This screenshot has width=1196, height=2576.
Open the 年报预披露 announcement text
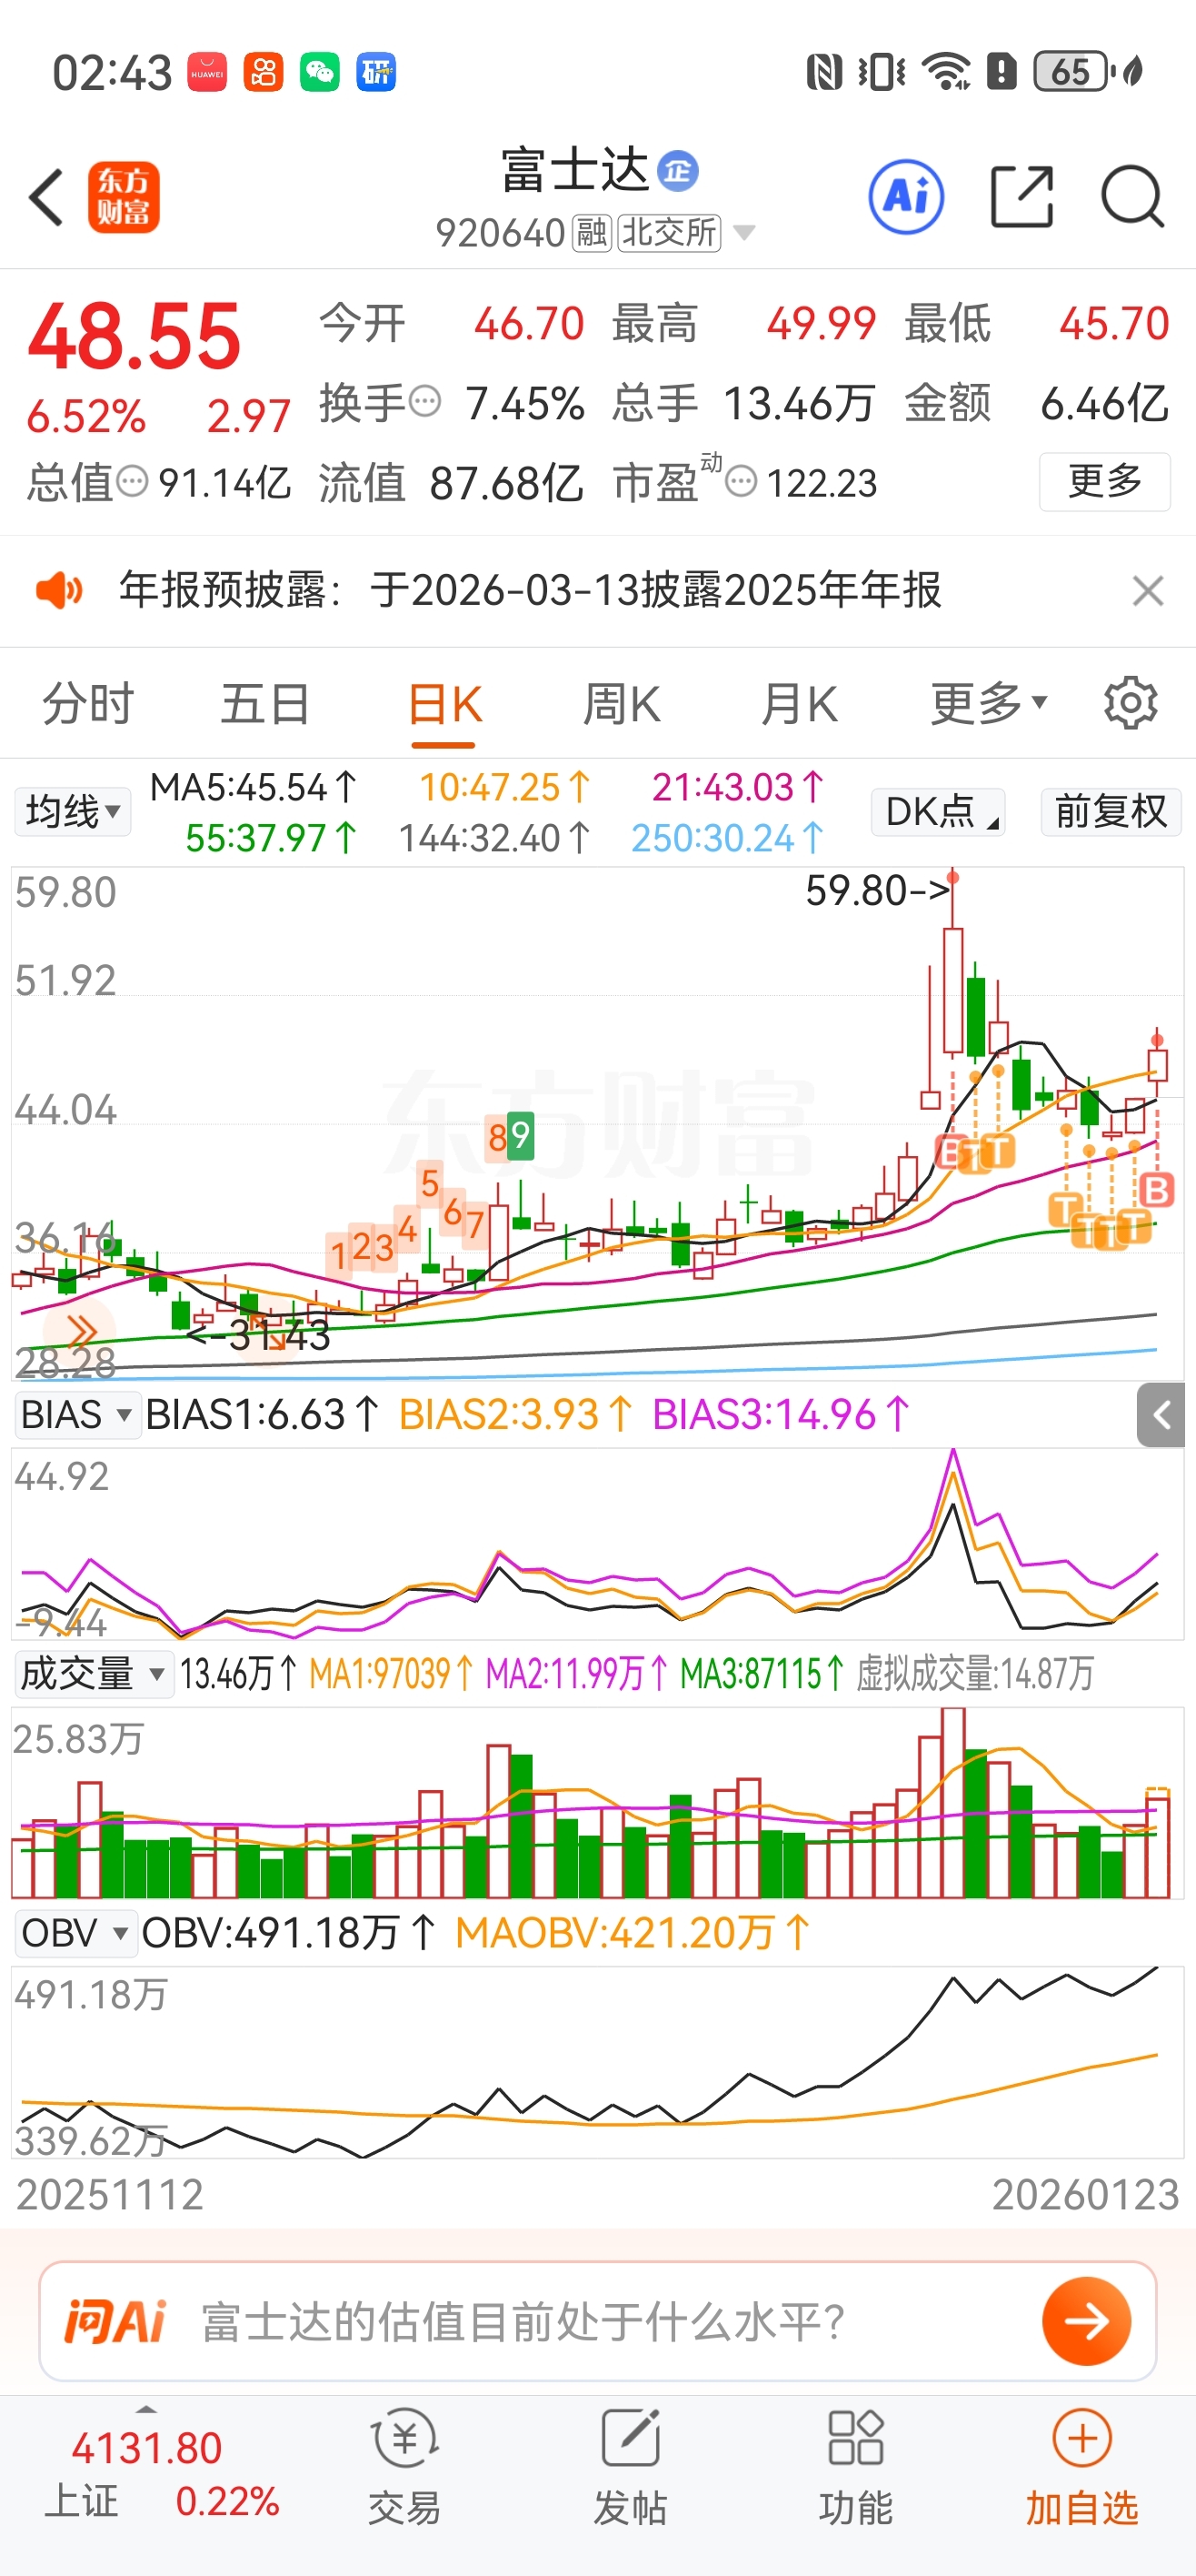click(531, 590)
